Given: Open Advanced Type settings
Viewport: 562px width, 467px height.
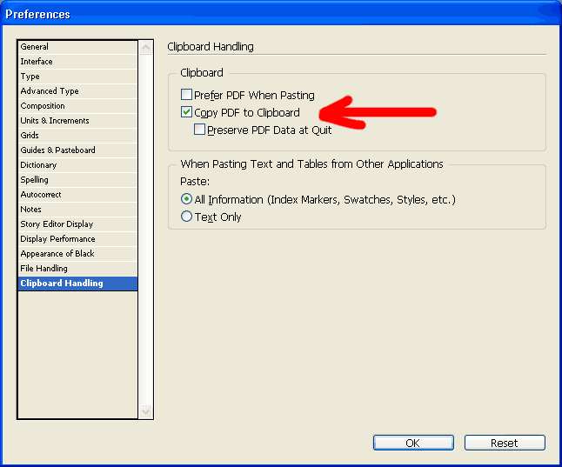Looking at the screenshot, I should [77, 91].
